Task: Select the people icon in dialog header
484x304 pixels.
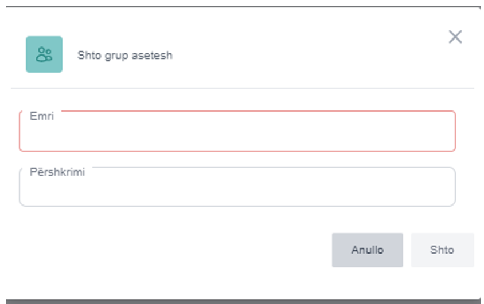Action: 44,54
